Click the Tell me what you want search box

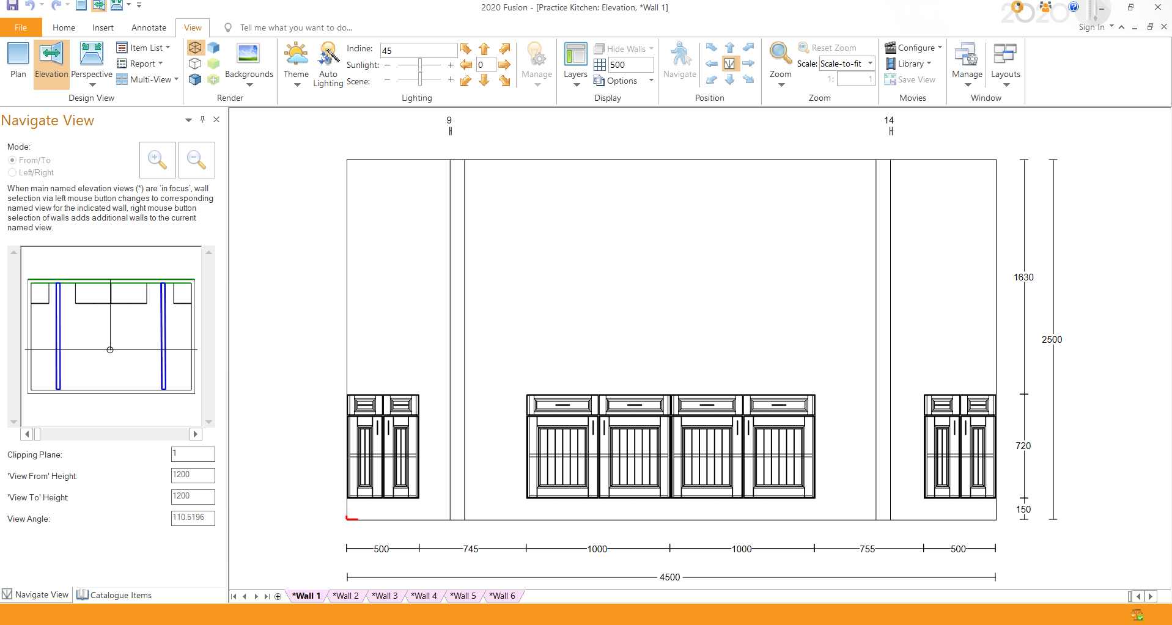[296, 27]
